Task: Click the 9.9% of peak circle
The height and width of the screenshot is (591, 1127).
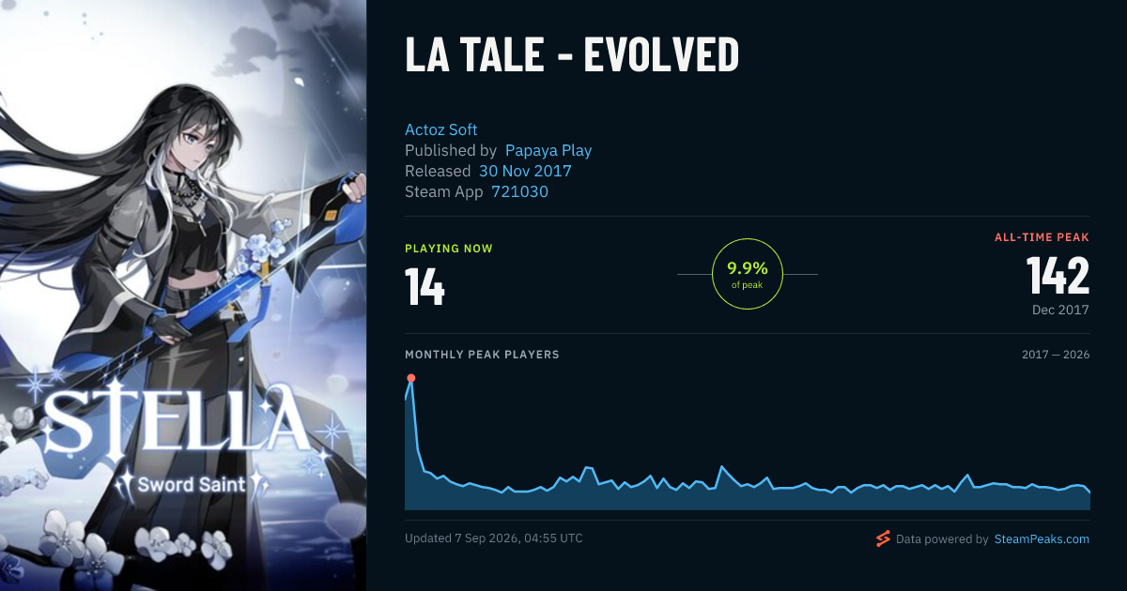Action: click(748, 274)
